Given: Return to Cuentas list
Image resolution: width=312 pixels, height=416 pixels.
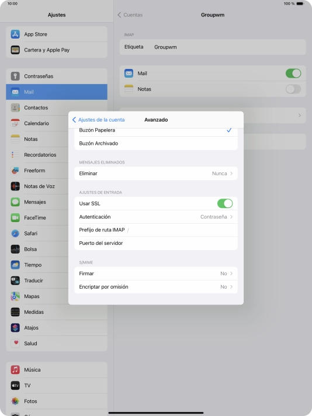Looking at the screenshot, I should [x=130, y=15].
